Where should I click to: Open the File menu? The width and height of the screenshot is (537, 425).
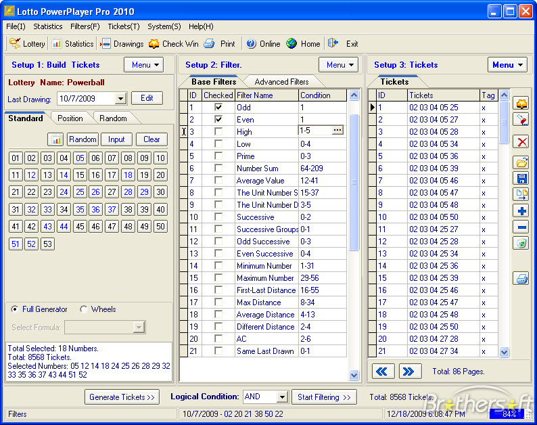click(x=16, y=26)
